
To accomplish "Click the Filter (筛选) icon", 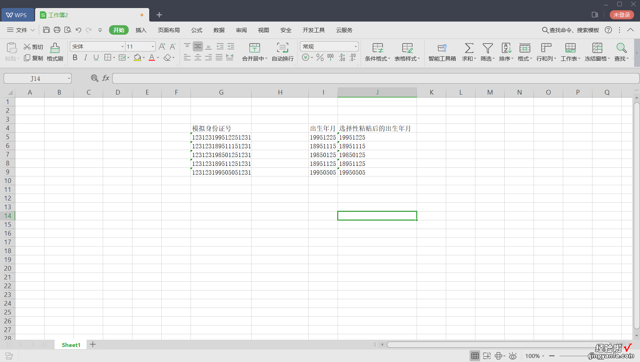I will [487, 48].
